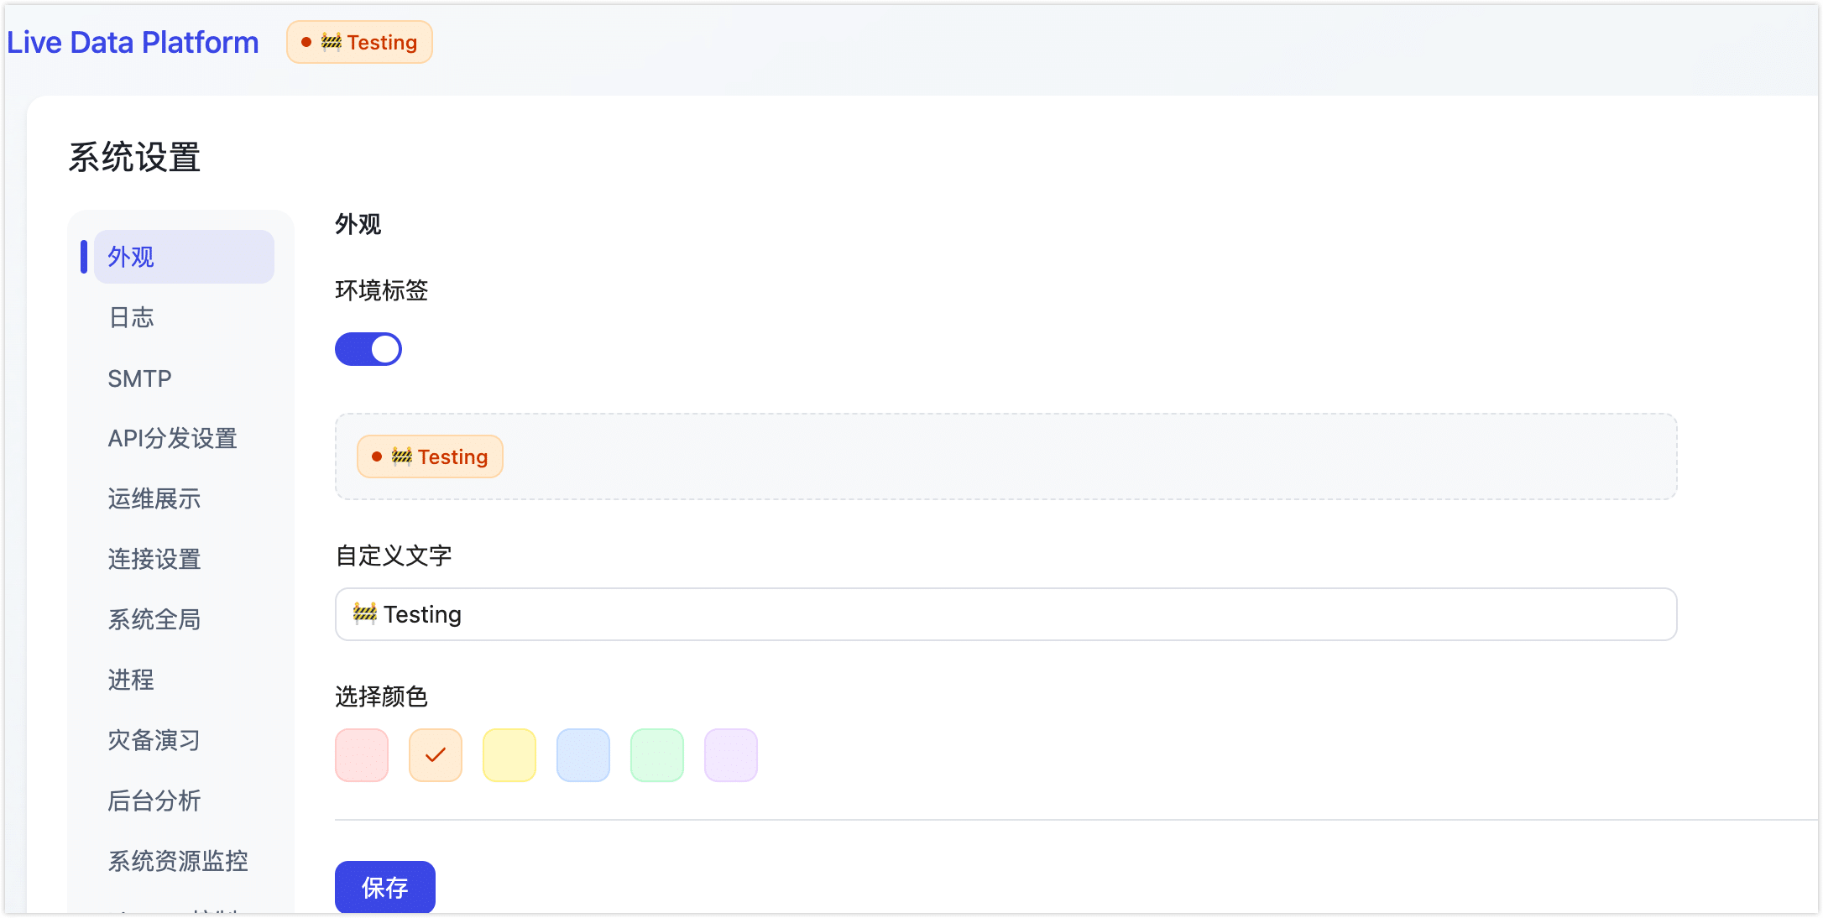The height and width of the screenshot is (918, 1823).
Task: Select the pink color swatch
Action: (362, 755)
